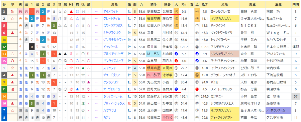Open the '...' menu in the サンライズホープ row
301x122 pixels.
click(x=97, y=61)
